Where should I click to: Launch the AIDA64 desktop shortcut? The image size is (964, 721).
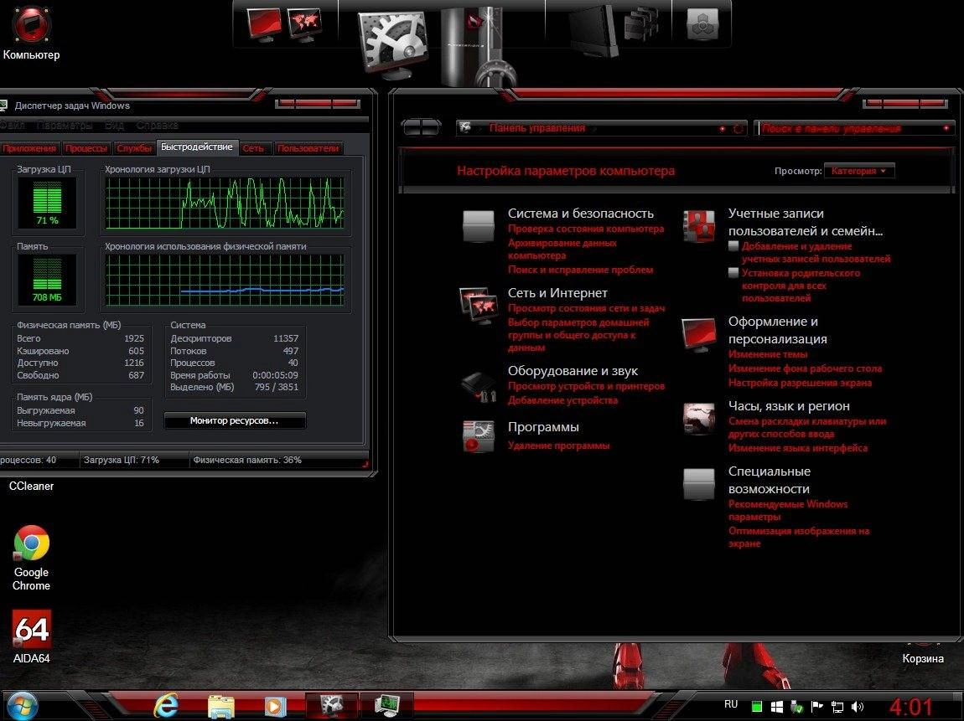tap(31, 637)
